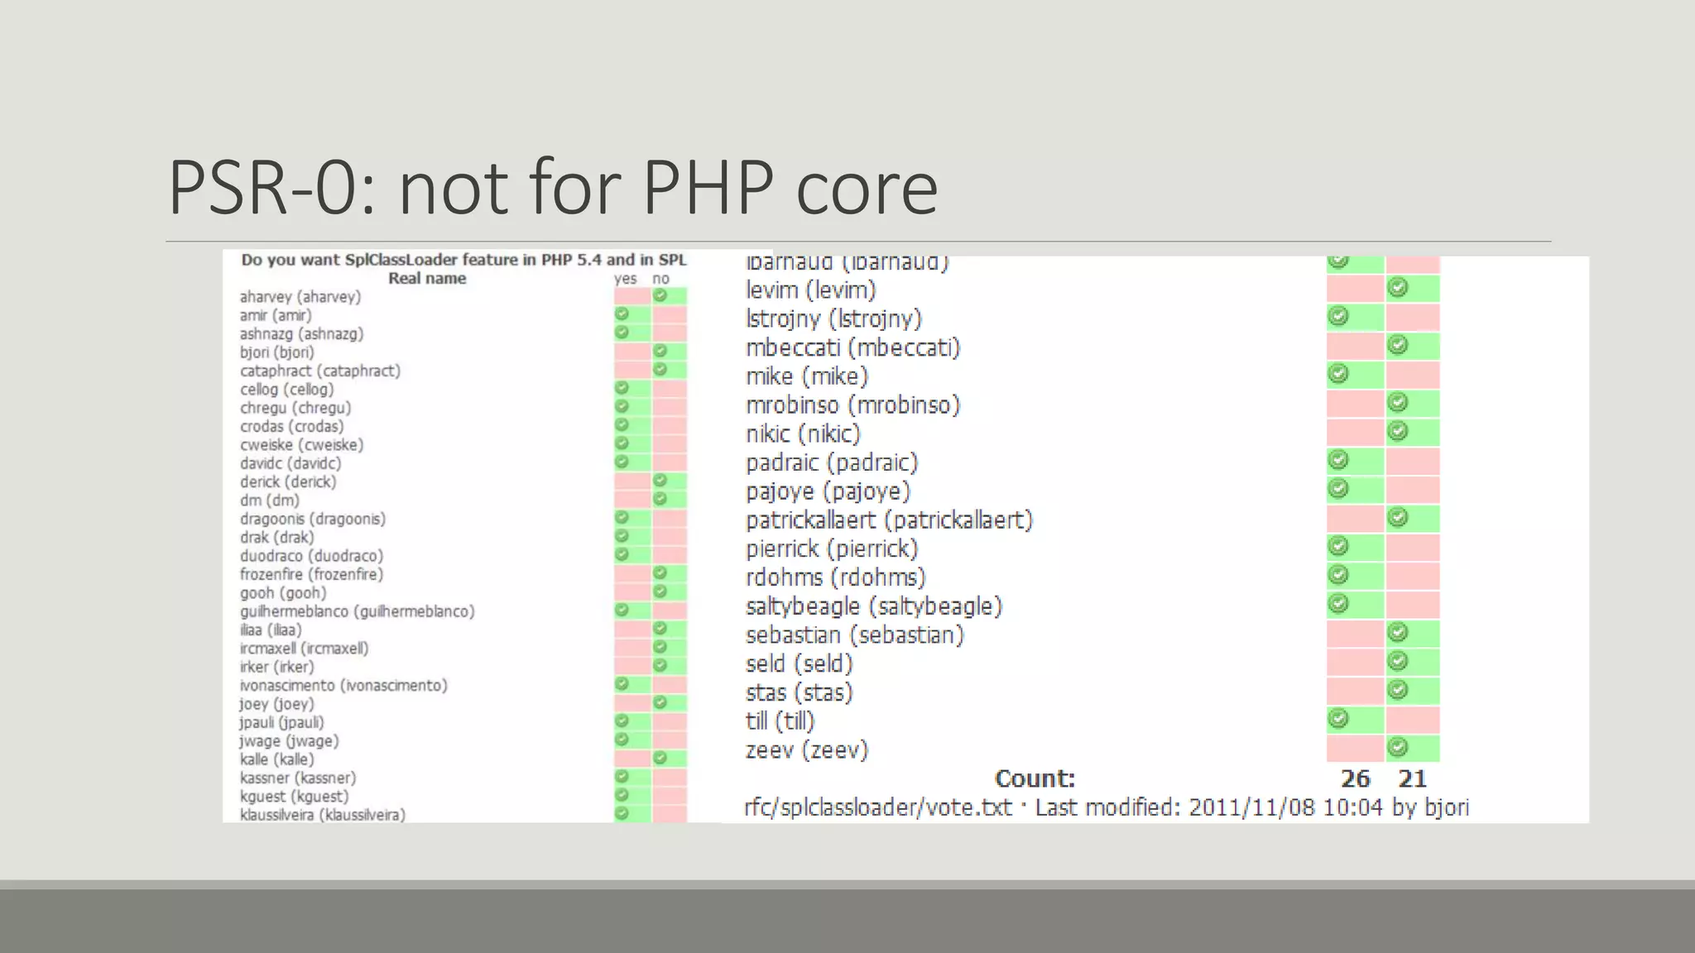Click the yes-vote checkmark for lstrojny
This screenshot has height=953, width=1695.
pos(1338,316)
